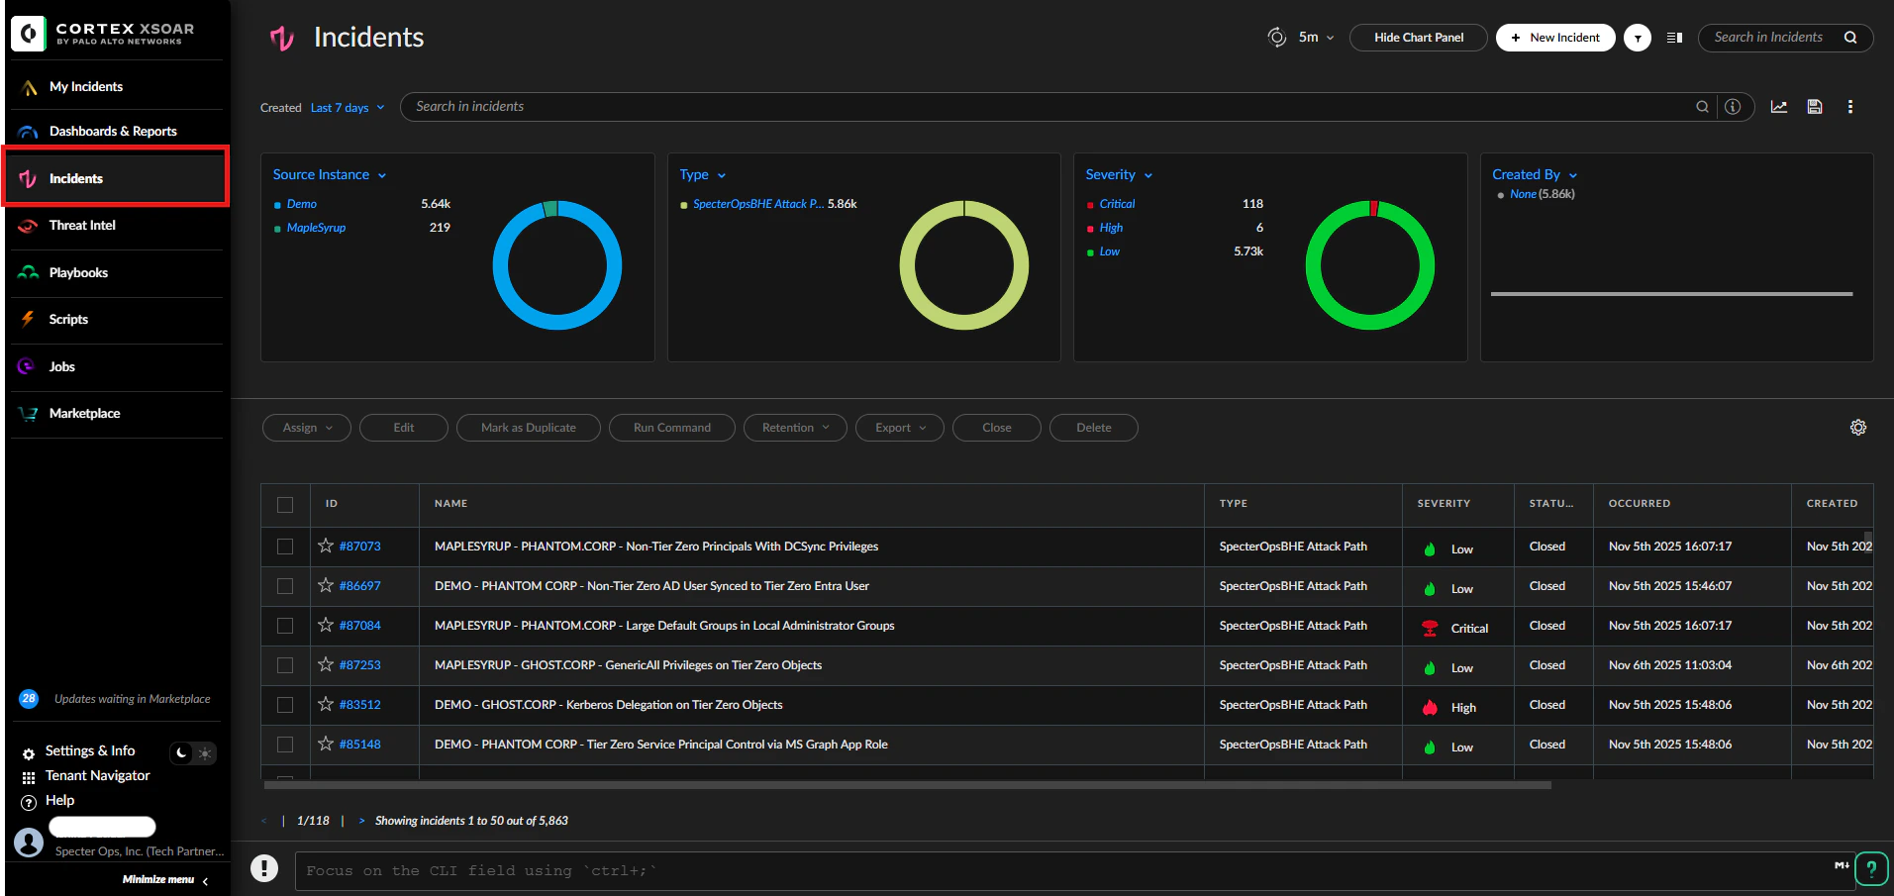
Task: Open Tenant Navigator grid icon
Action: (x=29, y=778)
